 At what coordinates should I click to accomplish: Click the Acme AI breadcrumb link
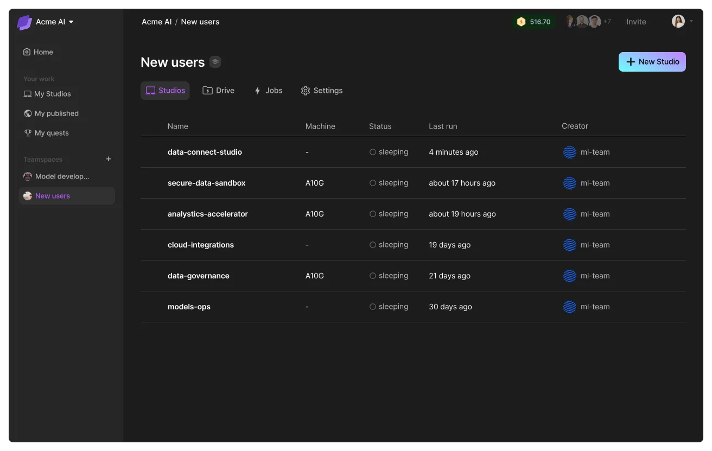[x=156, y=22]
